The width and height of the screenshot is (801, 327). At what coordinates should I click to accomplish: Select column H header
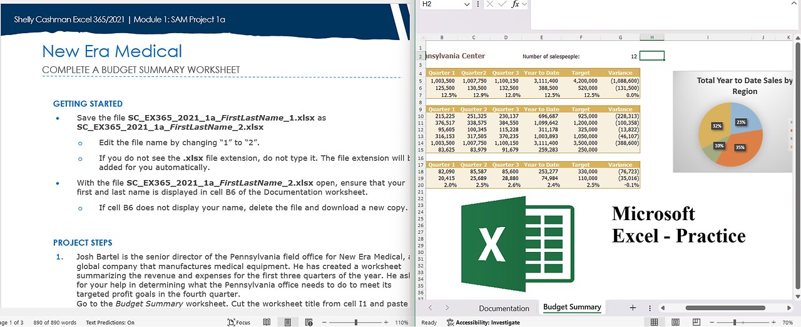(652, 38)
